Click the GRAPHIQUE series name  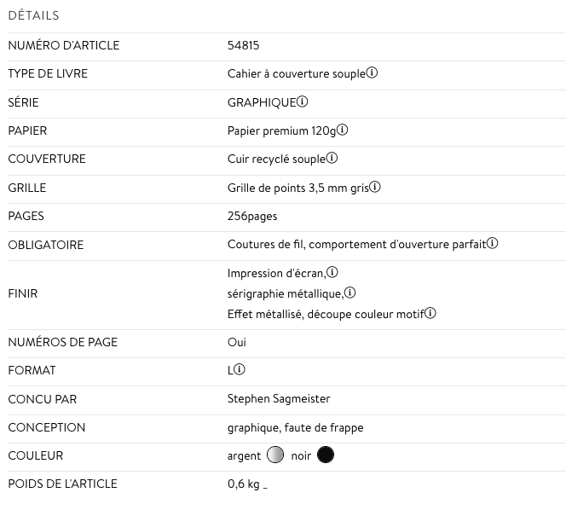tap(261, 102)
